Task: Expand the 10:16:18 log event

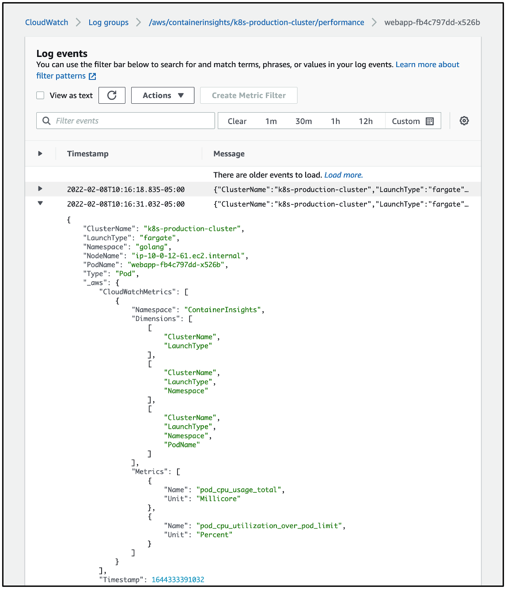Action: click(x=40, y=189)
